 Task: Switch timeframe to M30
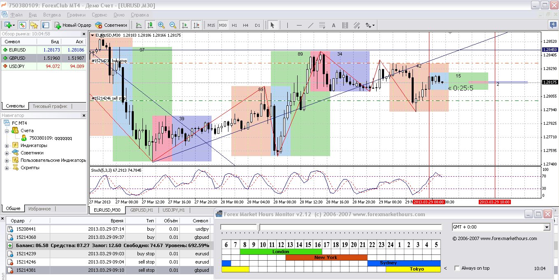[223, 25]
